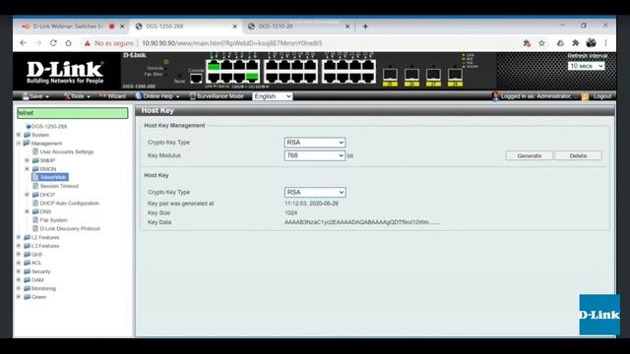Open the Chrome profile avatar
The height and width of the screenshot is (354, 630).
point(591,42)
